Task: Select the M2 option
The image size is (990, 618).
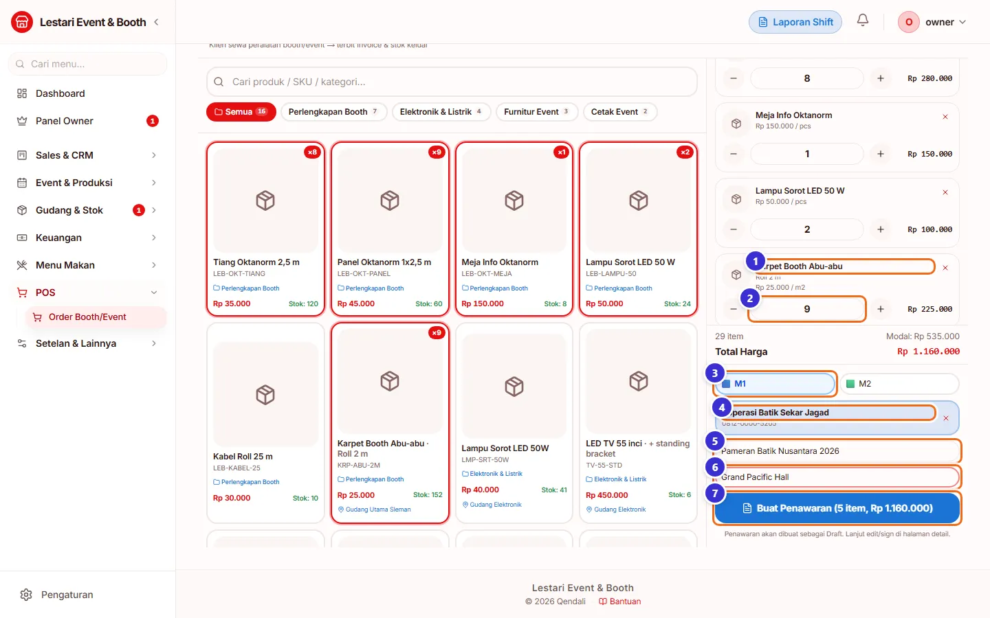Action: (899, 384)
